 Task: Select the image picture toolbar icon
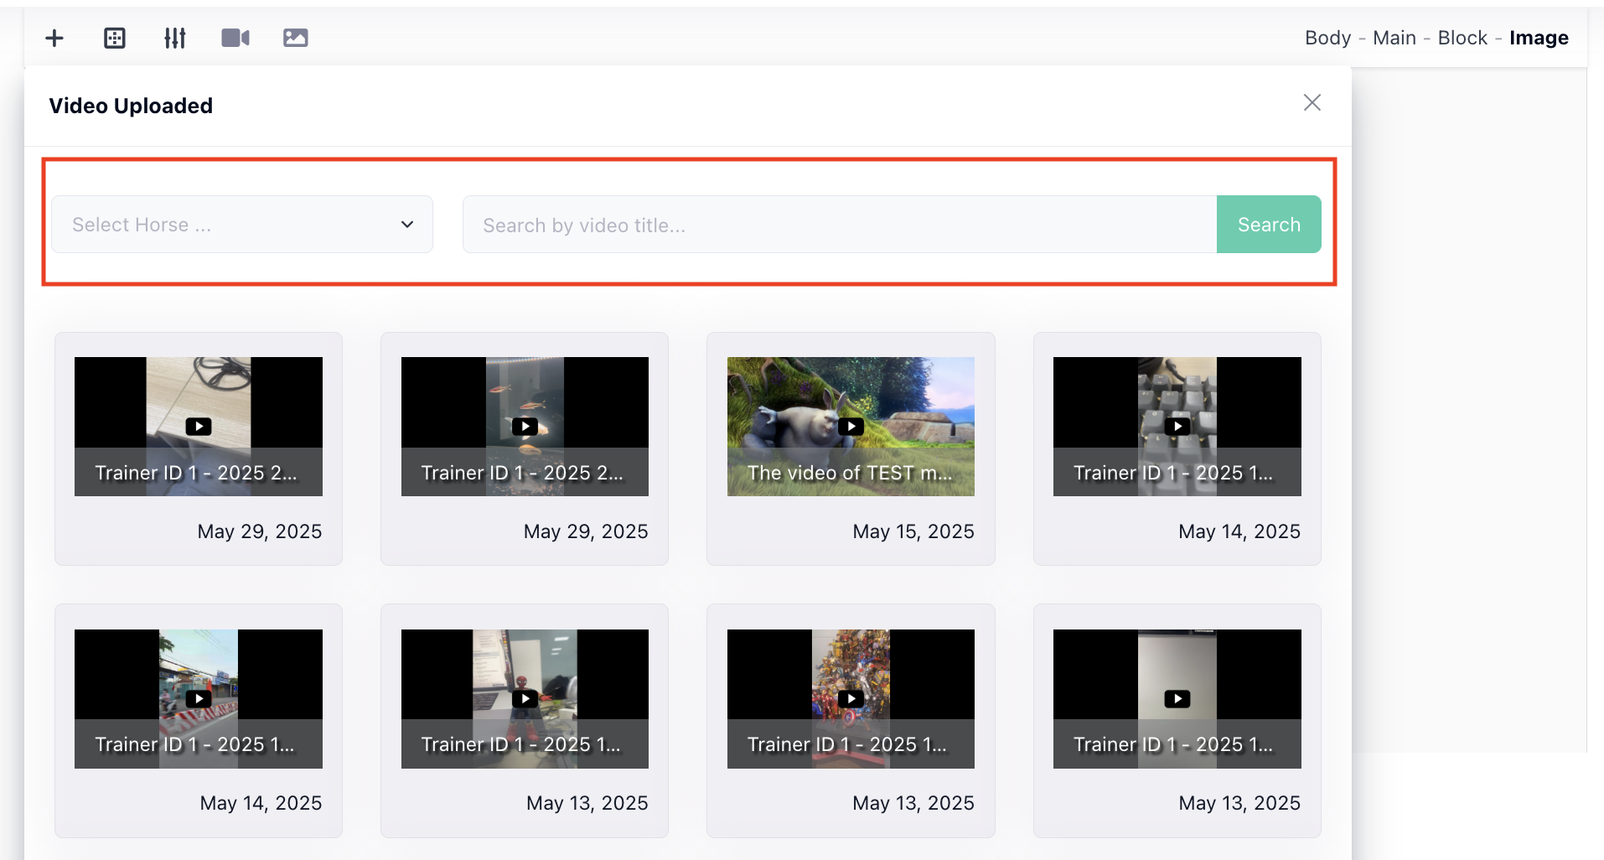tap(296, 38)
